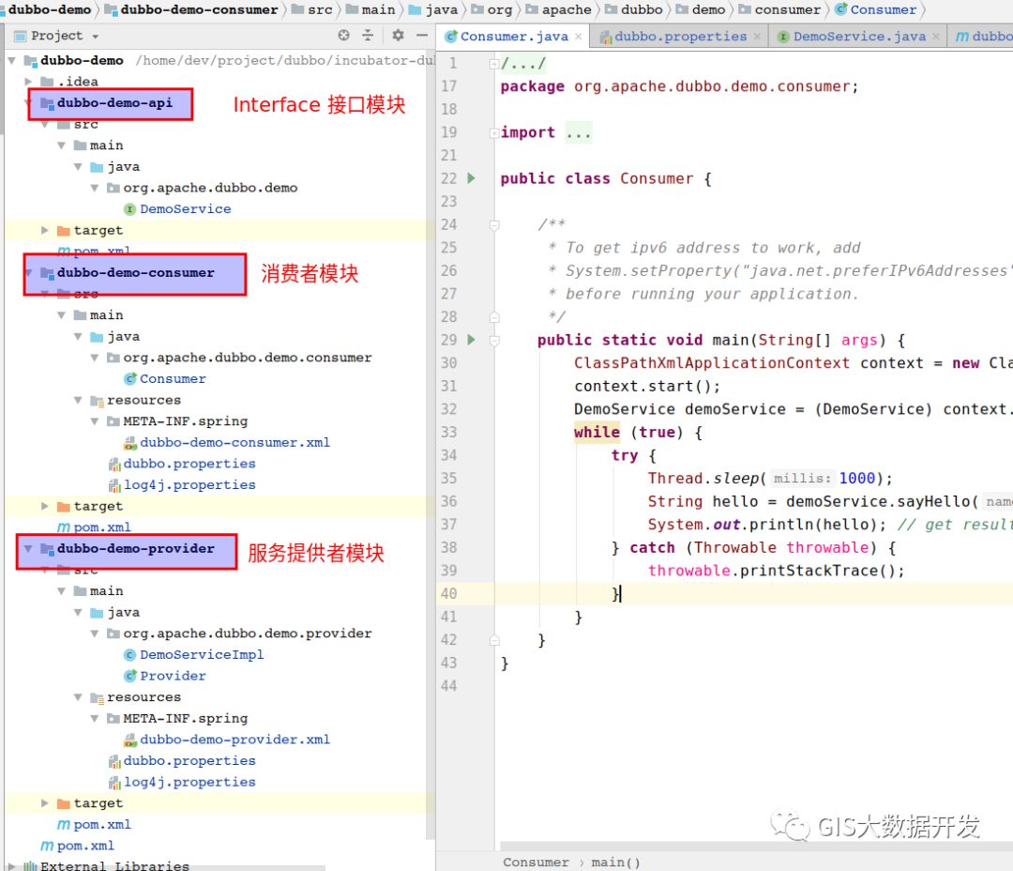
Task: Close the Consumer.java tab
Action: click(x=578, y=37)
